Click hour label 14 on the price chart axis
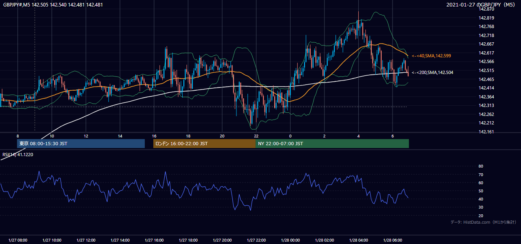The image size is (521, 244). click(120, 136)
